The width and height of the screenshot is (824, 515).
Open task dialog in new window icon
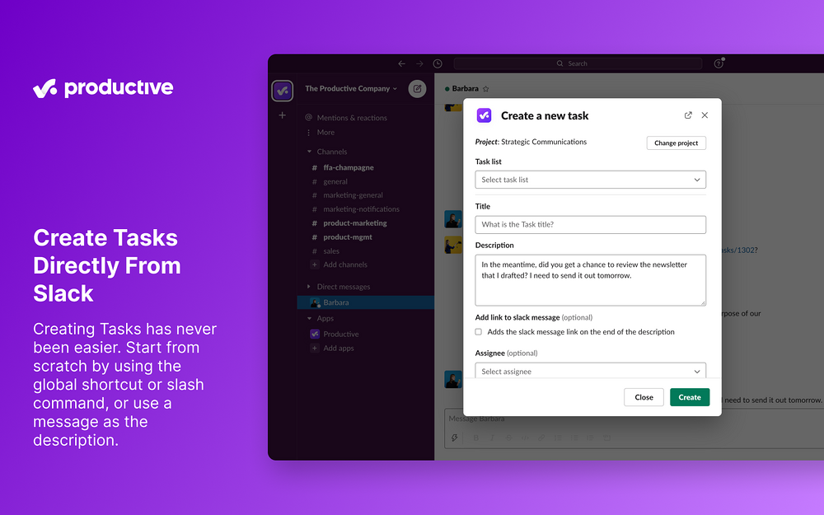tap(688, 115)
